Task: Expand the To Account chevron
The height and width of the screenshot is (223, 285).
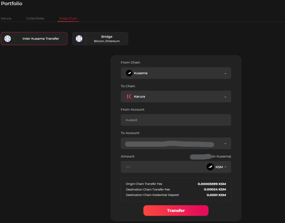Action: (225, 143)
